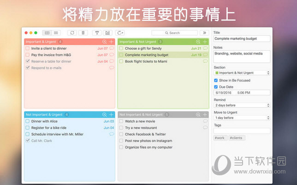Uncheck Reserve a table for dinner
The width and height of the screenshot is (297, 185).
28,61
